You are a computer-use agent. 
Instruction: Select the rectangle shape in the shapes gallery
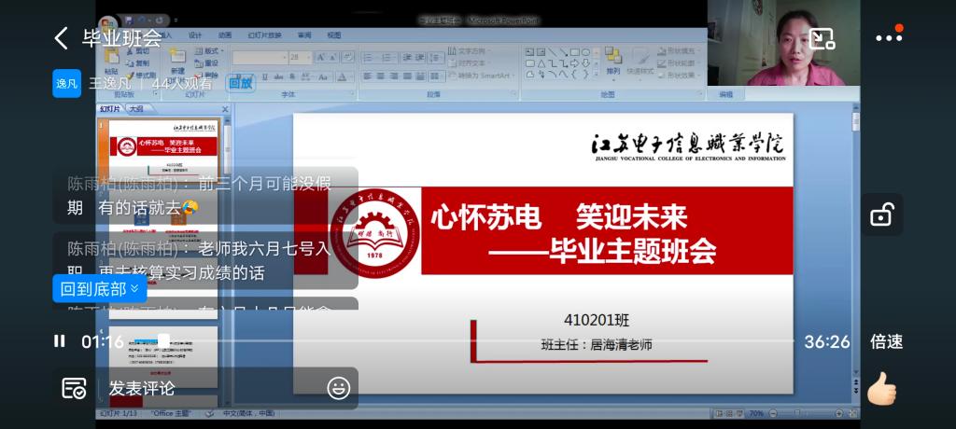coord(575,52)
